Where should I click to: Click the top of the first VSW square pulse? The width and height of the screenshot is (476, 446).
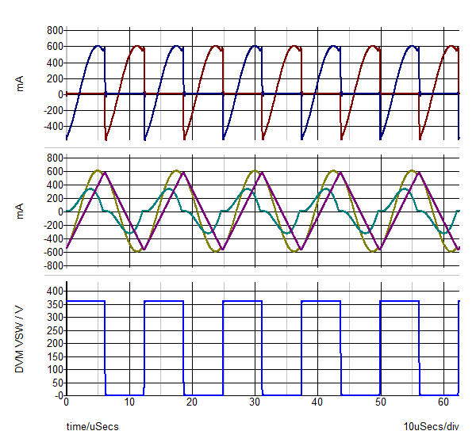[86, 301]
